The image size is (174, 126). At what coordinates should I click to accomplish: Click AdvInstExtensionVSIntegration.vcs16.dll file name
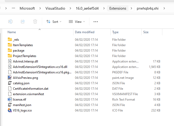click(40, 67)
